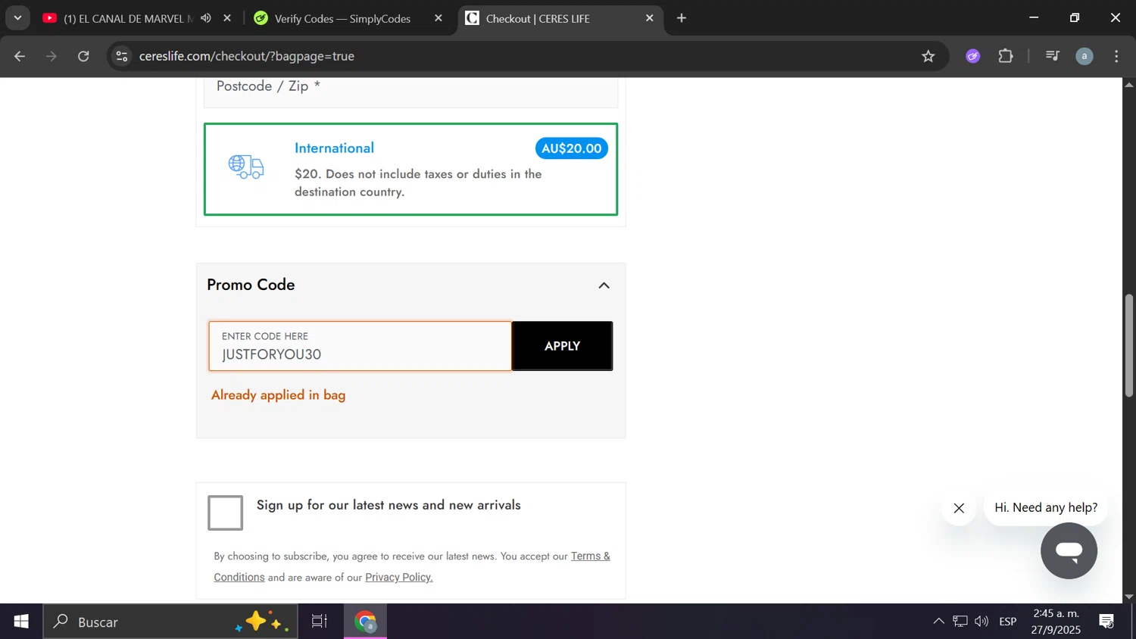Open network status tray icon
The height and width of the screenshot is (639, 1136).
pos(960,622)
